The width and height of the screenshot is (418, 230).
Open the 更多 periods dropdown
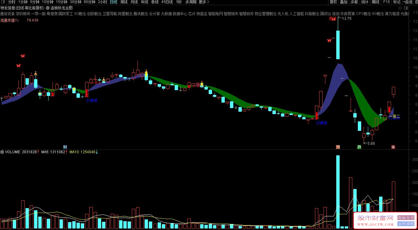click(x=204, y=2)
